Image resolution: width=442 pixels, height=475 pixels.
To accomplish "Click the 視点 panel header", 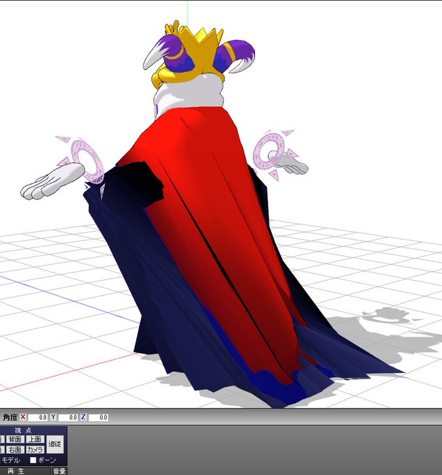I will 23,430.
